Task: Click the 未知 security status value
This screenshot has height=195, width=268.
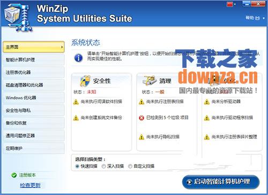Action: [92, 92]
